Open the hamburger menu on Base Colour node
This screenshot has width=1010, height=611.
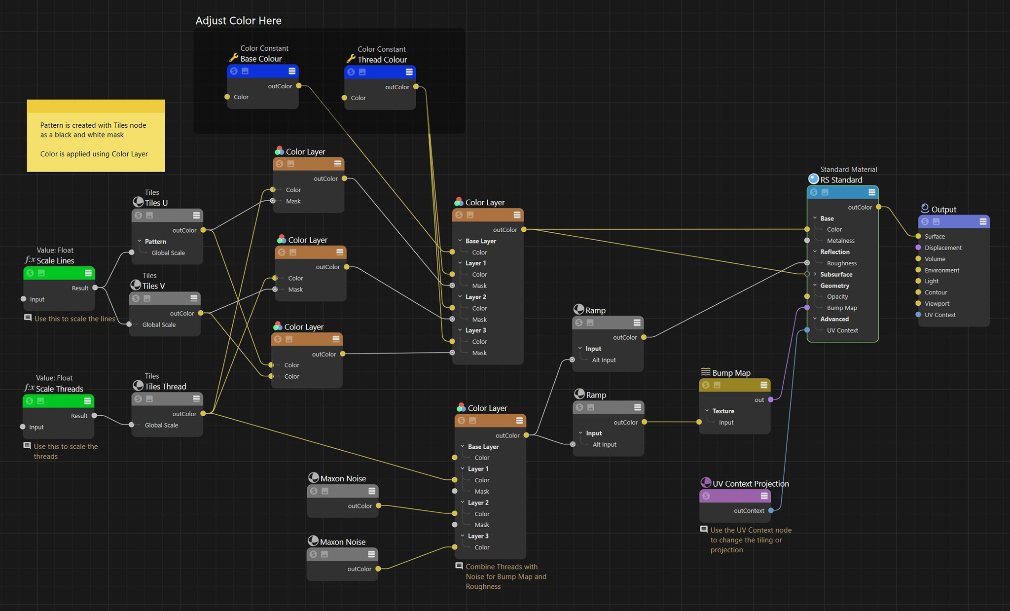292,72
